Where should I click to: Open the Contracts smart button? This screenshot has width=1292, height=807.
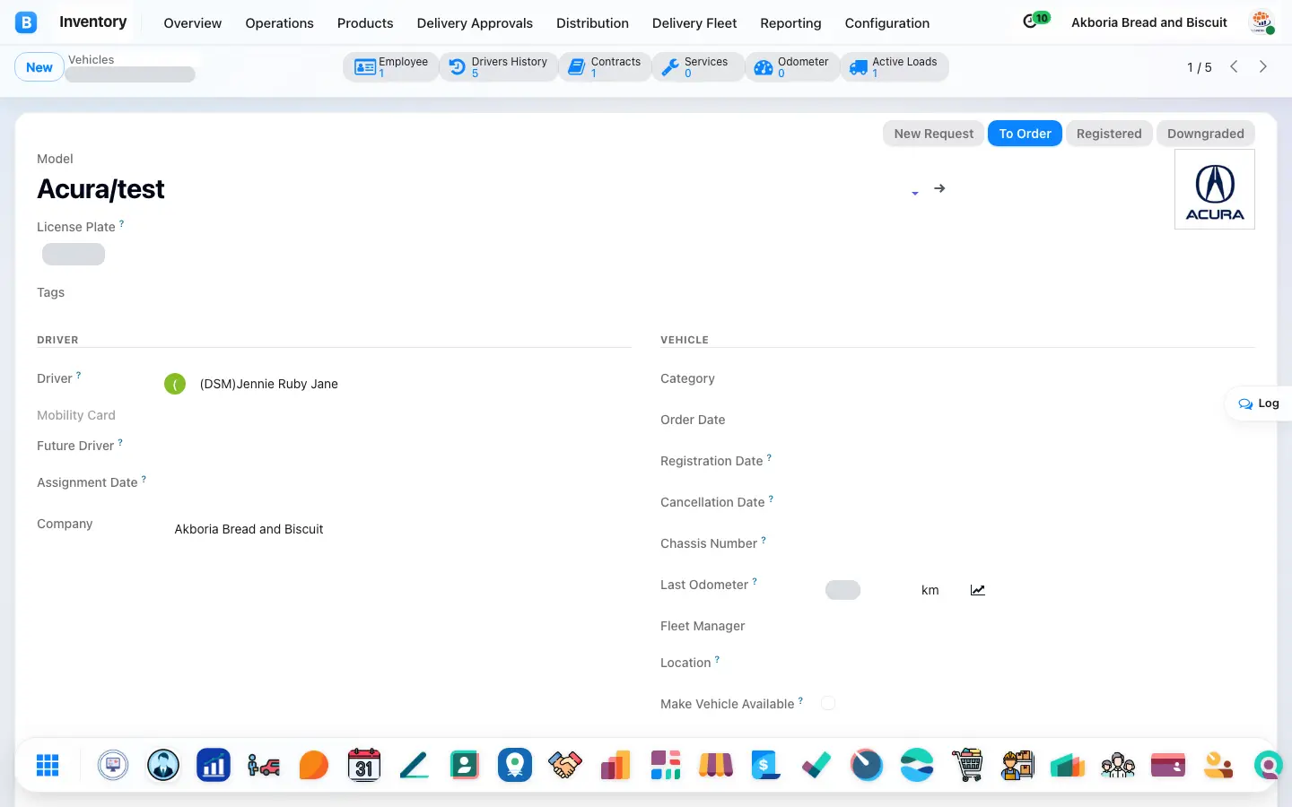click(605, 67)
